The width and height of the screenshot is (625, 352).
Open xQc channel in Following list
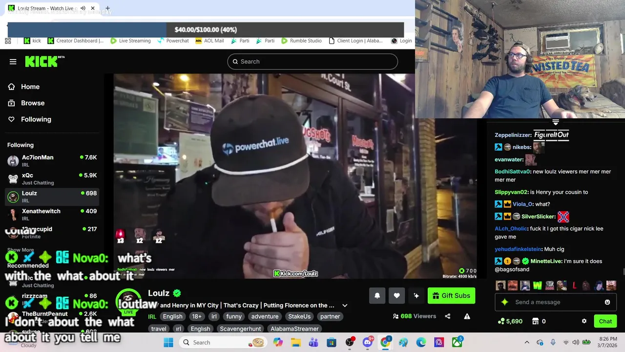tap(52, 178)
